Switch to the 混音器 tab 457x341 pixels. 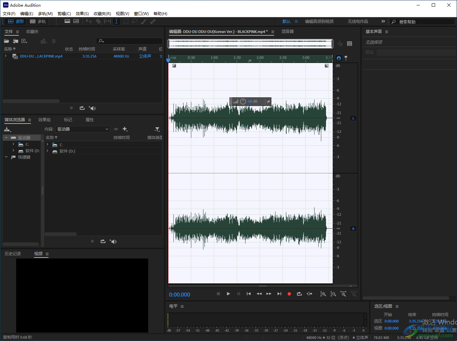[288, 32]
